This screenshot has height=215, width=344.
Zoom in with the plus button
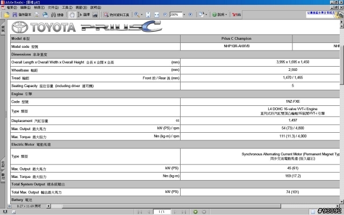click(x=190, y=15)
